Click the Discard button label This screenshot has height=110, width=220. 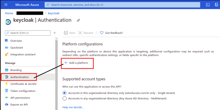(88, 33)
